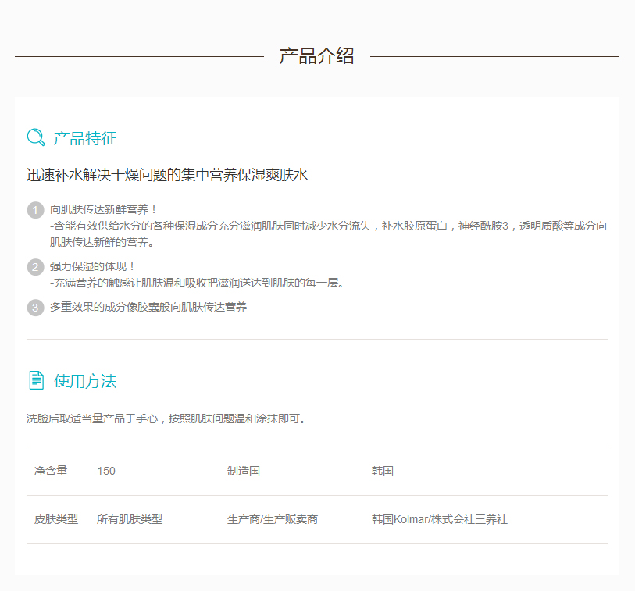This screenshot has width=635, height=591.
Task: Click the 产品介绍 page title
Action: pos(316,56)
